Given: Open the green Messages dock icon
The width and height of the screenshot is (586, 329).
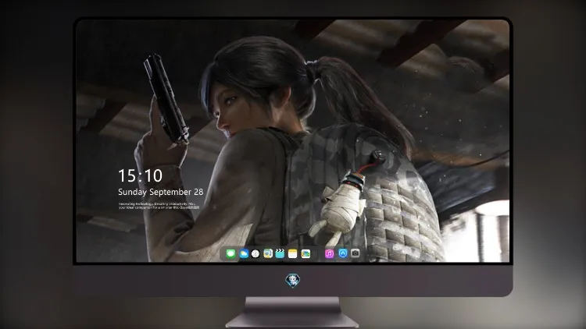Looking at the screenshot, I should tap(230, 253).
